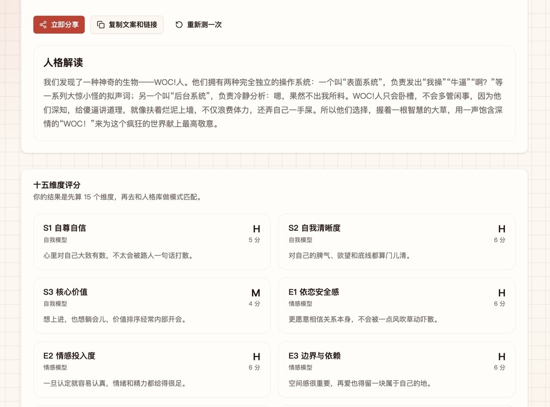The height and width of the screenshot is (407, 550).
Task: Click the H grade badge on E2 情感投入度
Action: pos(256,357)
